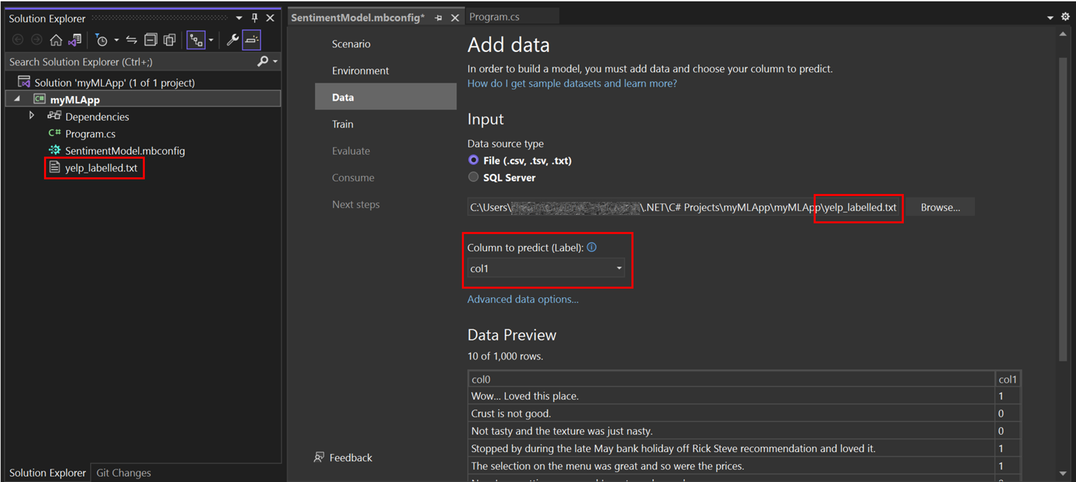
Task: Collapse the myMLApp project node
Action: [x=17, y=99]
